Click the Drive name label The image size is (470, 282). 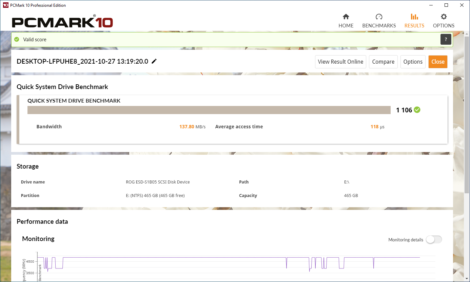point(33,182)
